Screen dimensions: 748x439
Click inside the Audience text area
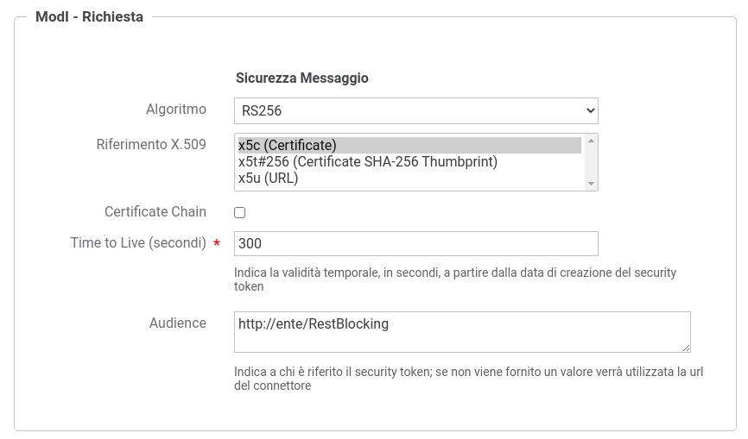click(x=462, y=332)
